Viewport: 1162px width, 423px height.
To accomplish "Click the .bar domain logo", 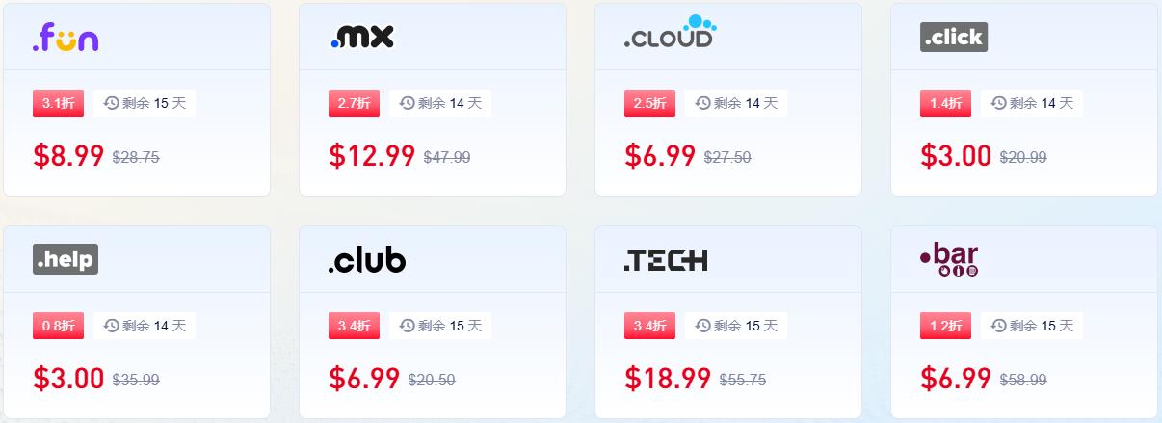I will tap(949, 259).
